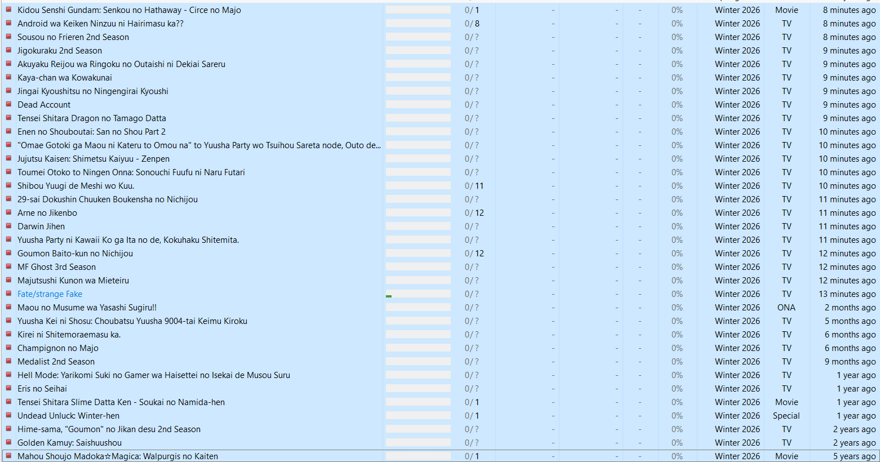Click the 0/12 episode count for Arne no Jikenbo
Screen dimensions: 880x462
[474, 213]
